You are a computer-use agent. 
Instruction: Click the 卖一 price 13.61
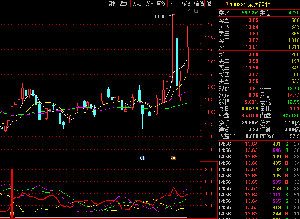(x=252, y=47)
